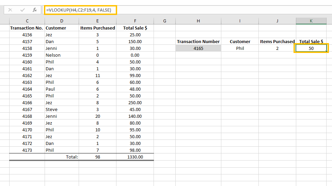Click customer cell 'Paul'

[62, 89]
